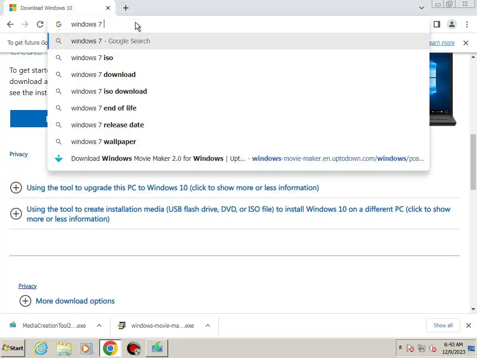Image resolution: width=477 pixels, height=358 pixels.
Task: Click the laptop image on the page
Action: (x=443, y=89)
